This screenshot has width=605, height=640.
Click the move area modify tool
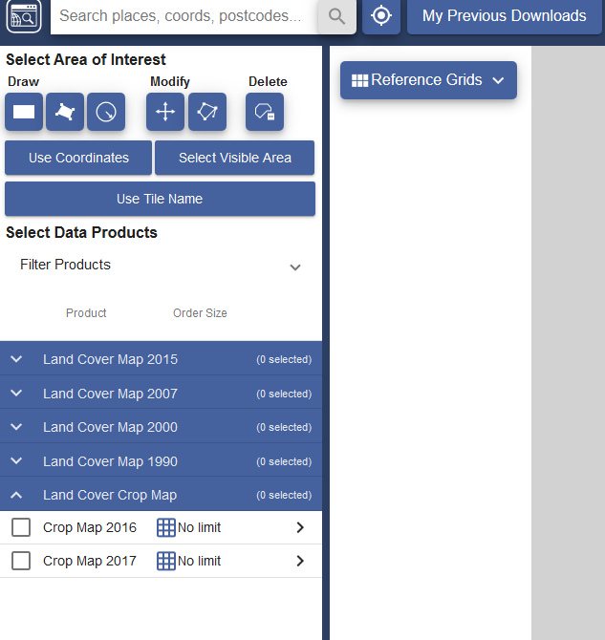[x=165, y=112]
